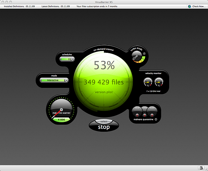Image resolution: width=208 pixels, height=171 pixels.
Task: Click the middle malware quarantine dial
Action: (x=145, y=112)
